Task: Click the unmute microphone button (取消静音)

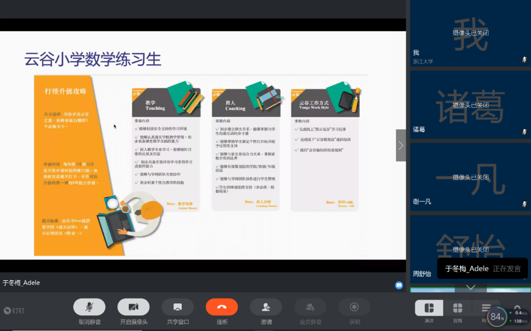Action: pyautogui.click(x=89, y=307)
